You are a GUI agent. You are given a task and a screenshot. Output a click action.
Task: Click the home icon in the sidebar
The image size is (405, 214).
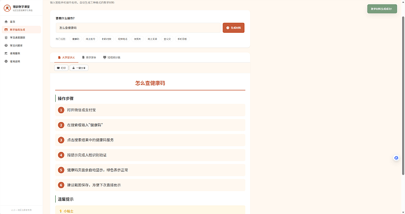(6, 22)
